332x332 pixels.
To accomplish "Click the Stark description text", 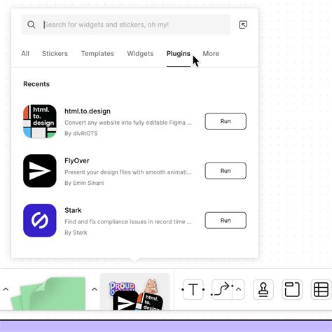I will (x=128, y=222).
